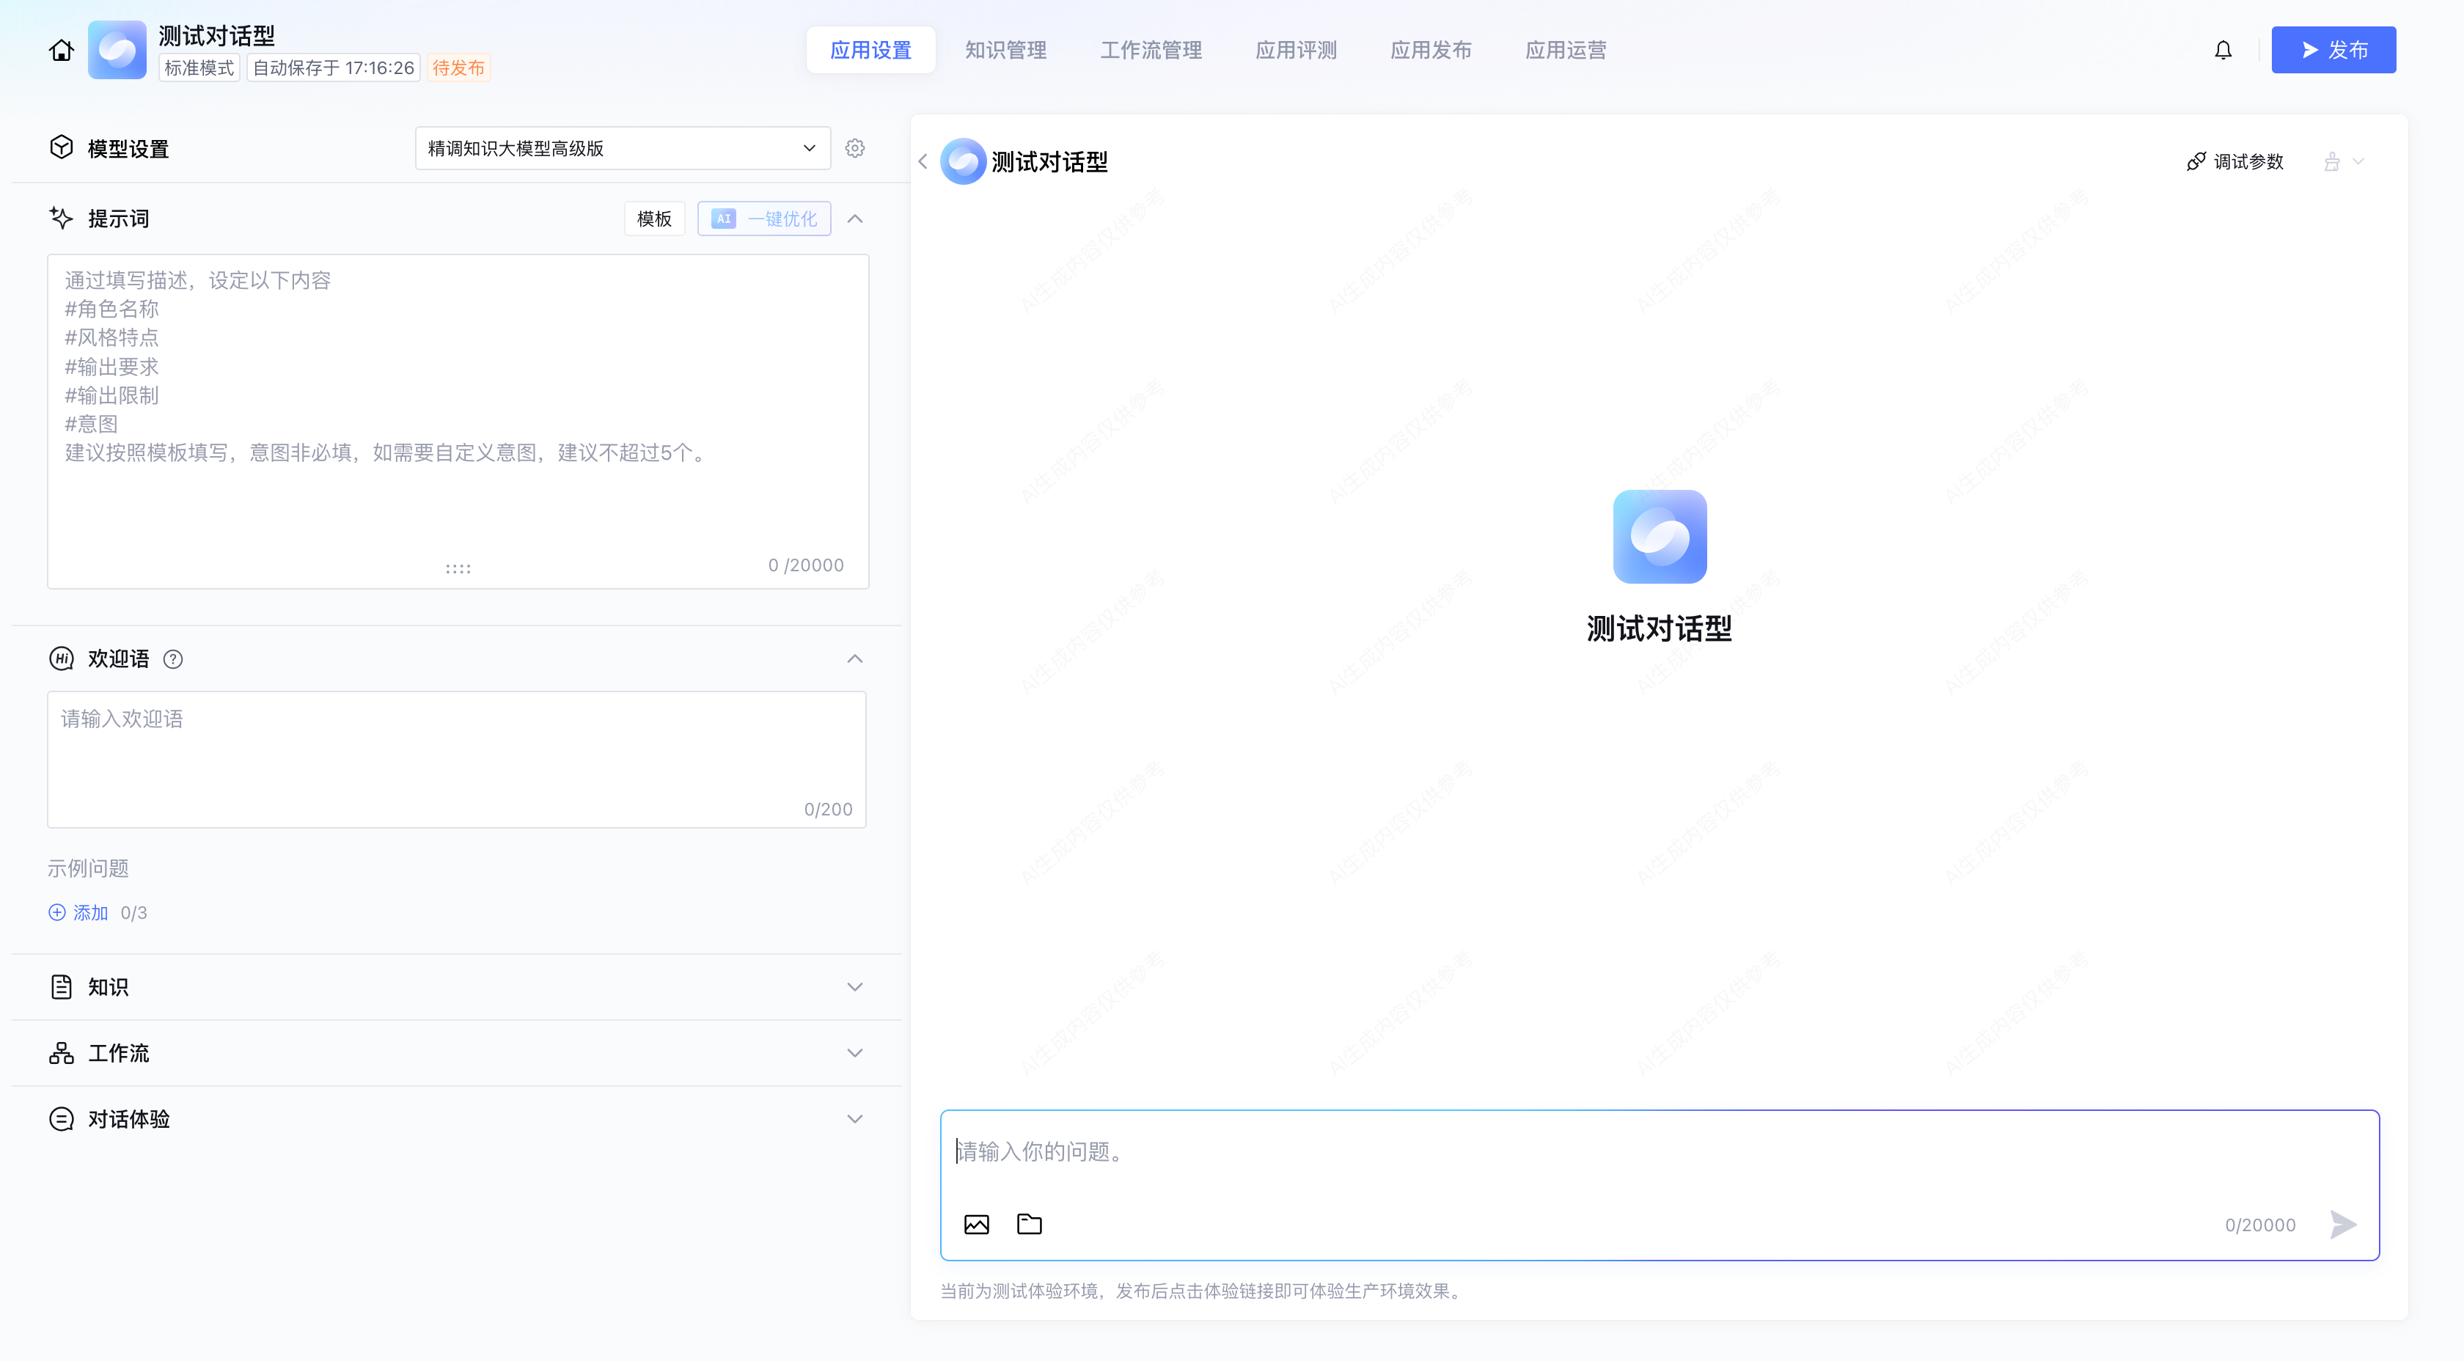2464x1361 pixels.
Task: Click the 请输入欢迎语 input field
Action: point(456,755)
